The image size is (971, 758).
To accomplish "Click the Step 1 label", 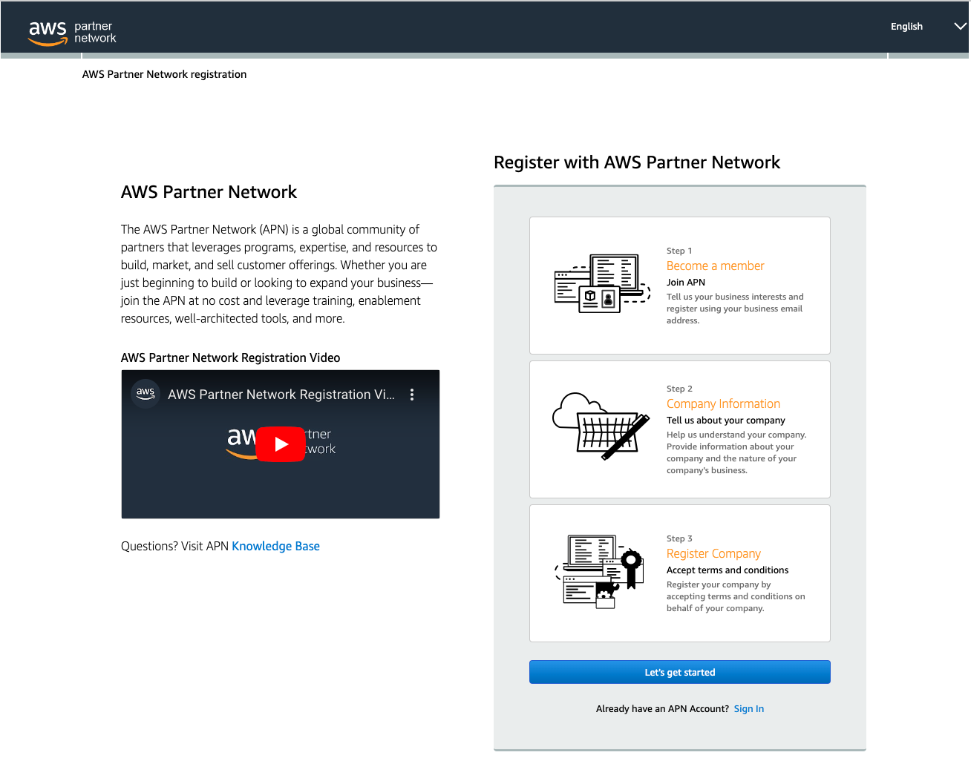I will point(679,251).
